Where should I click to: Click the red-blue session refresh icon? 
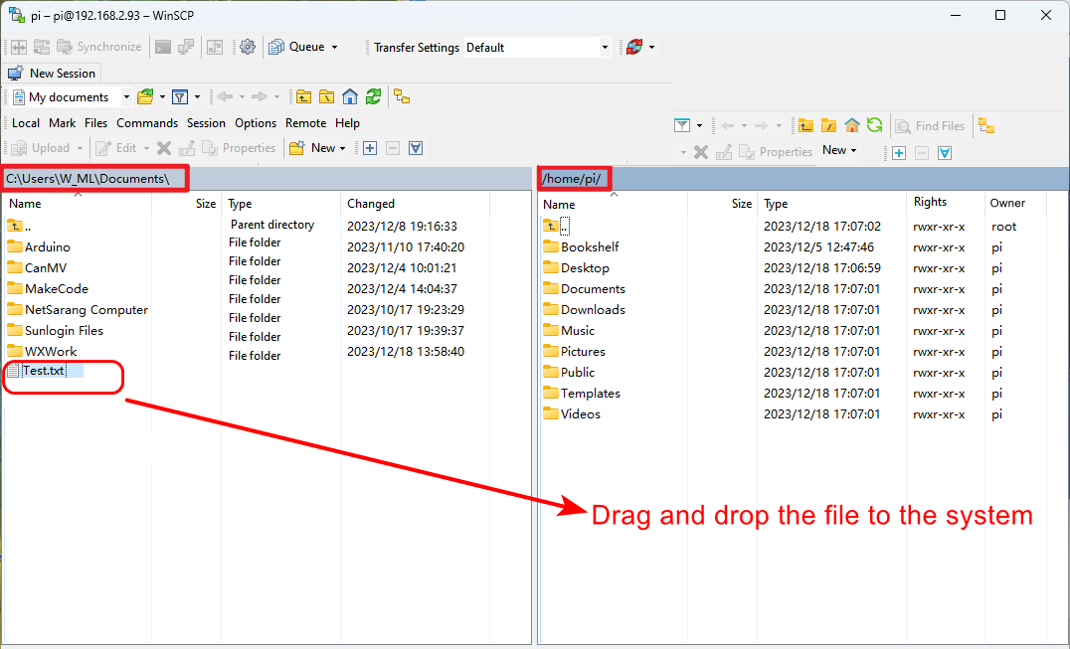pos(634,47)
